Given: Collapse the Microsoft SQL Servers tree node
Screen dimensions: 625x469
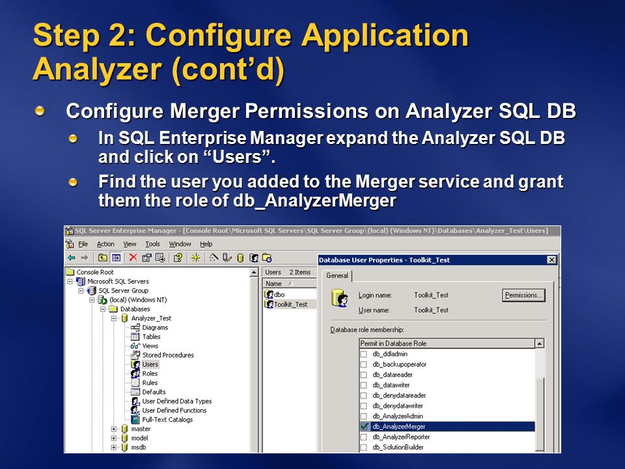Looking at the screenshot, I should coord(70,281).
